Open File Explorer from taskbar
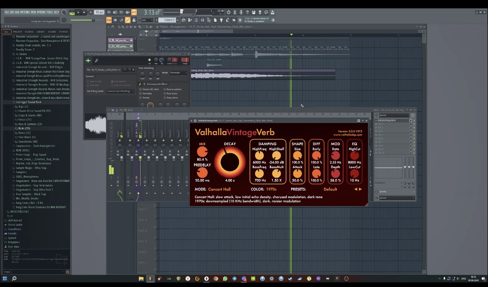Screen dimensions: 488x287 point(141,279)
